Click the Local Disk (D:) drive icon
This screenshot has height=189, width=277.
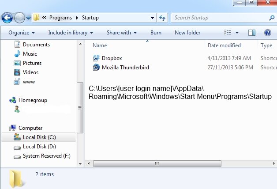(x=17, y=147)
